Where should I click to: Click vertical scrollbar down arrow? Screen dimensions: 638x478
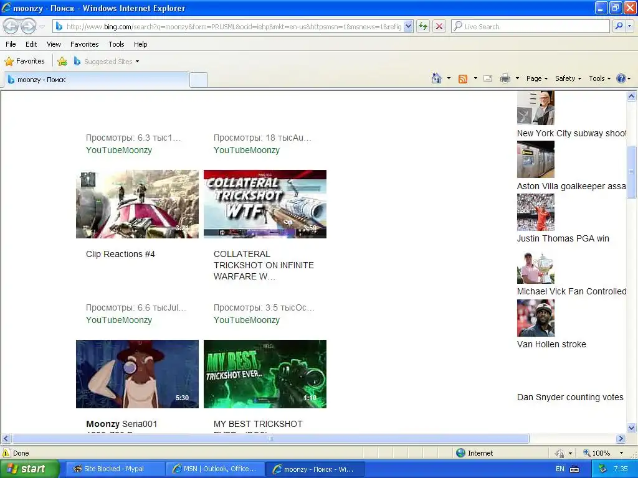coord(632,428)
